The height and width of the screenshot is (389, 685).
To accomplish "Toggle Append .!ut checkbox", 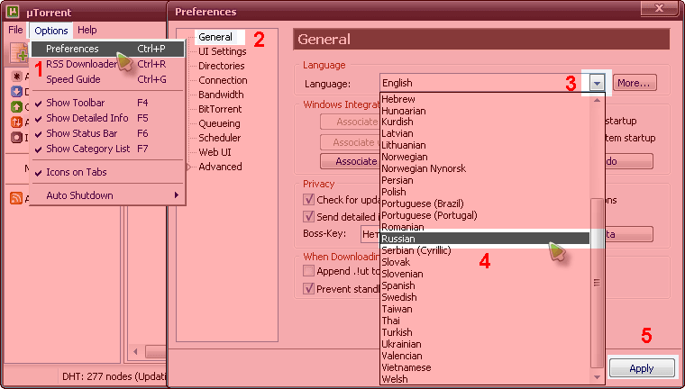I will click(309, 271).
